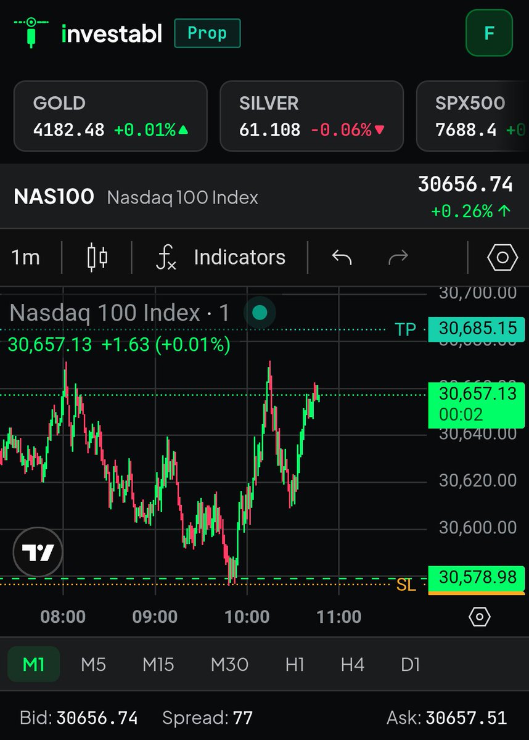Open the SPX500 ticker card
529x740 pixels.
tap(472, 116)
